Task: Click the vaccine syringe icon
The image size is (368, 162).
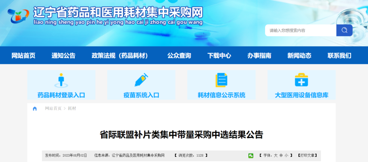Action: (x=141, y=80)
